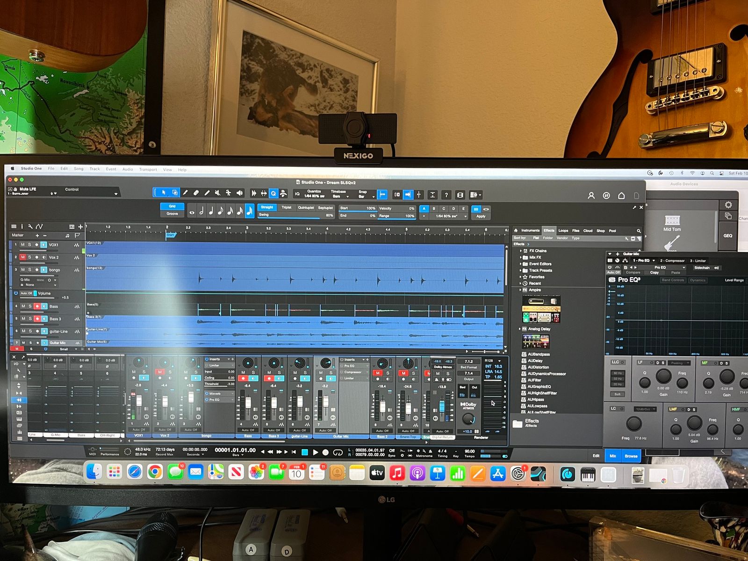Open the Transport menu
This screenshot has height=561, width=748.
(148, 169)
